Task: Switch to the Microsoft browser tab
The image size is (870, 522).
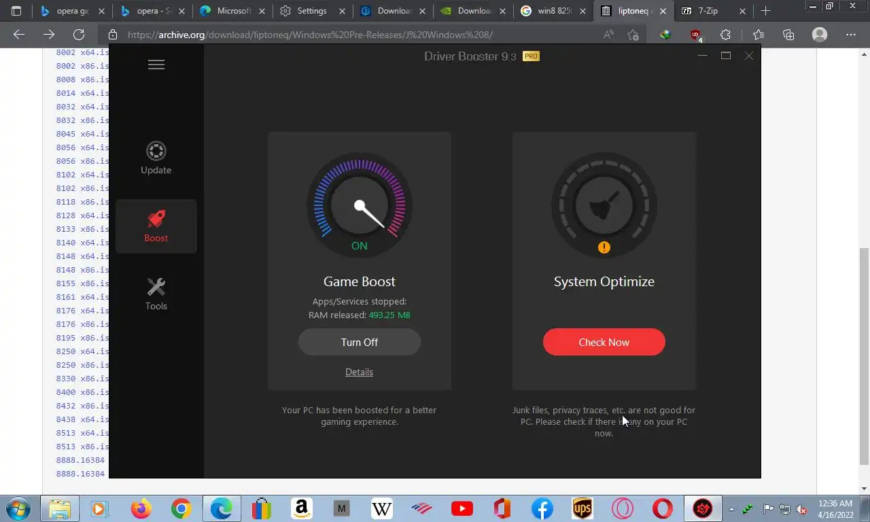Action: point(232,11)
